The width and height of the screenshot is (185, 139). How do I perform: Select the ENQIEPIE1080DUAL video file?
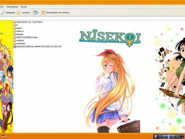coord(38,47)
